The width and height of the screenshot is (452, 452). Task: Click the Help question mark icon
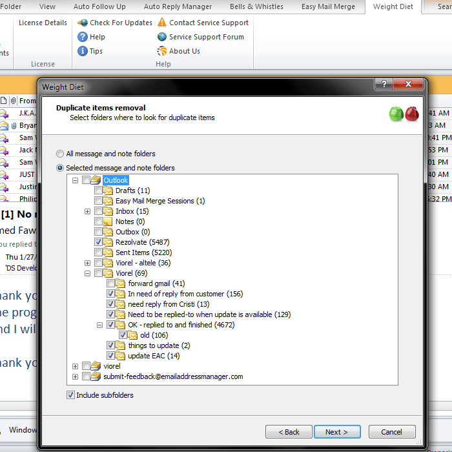click(x=83, y=37)
